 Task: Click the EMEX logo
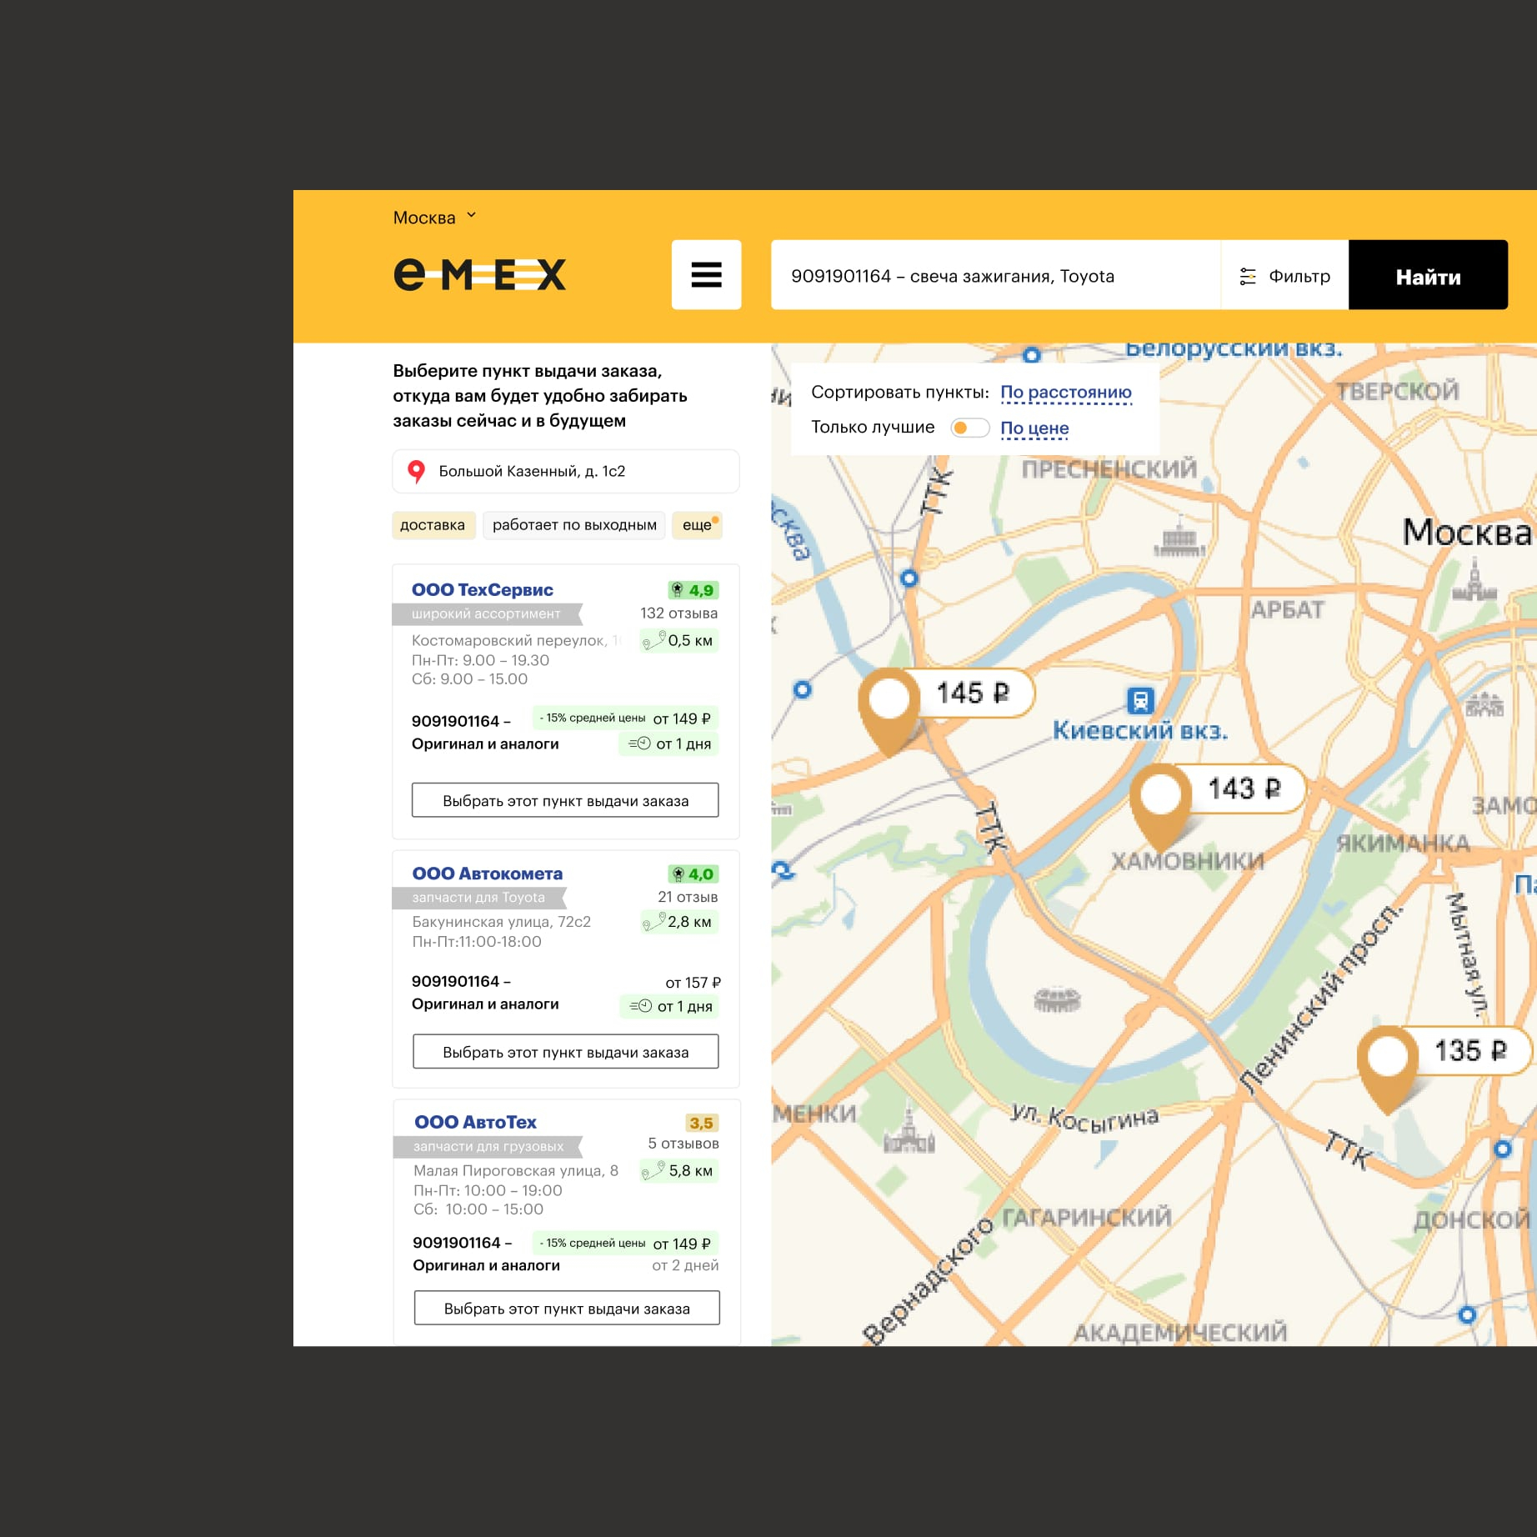click(x=479, y=274)
